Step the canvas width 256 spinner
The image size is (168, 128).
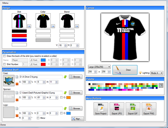(x=95, y=72)
